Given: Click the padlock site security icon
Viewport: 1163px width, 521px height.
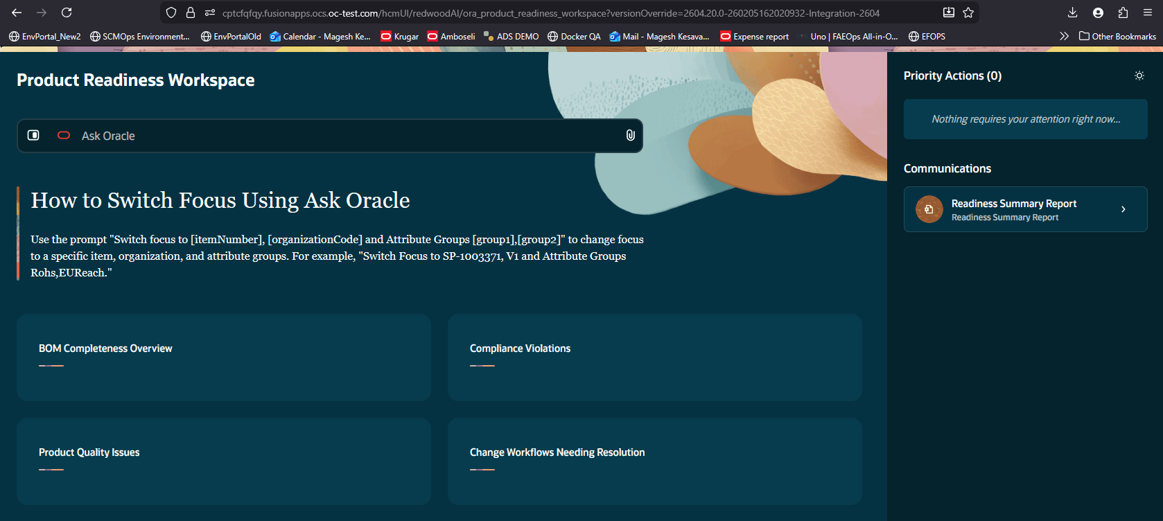Looking at the screenshot, I should [191, 12].
